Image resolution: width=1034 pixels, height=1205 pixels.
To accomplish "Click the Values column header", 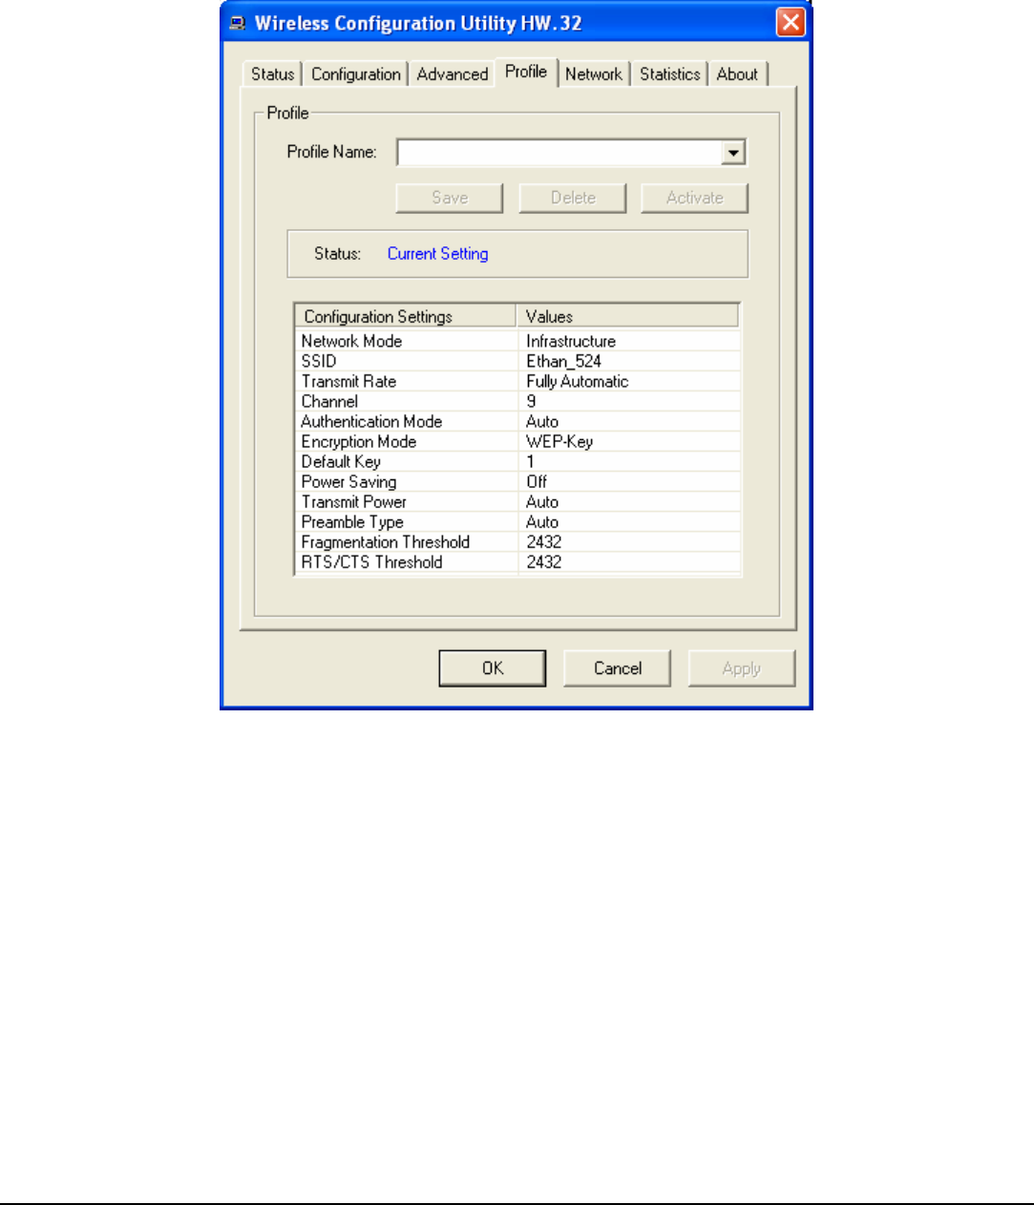I will 628,316.
